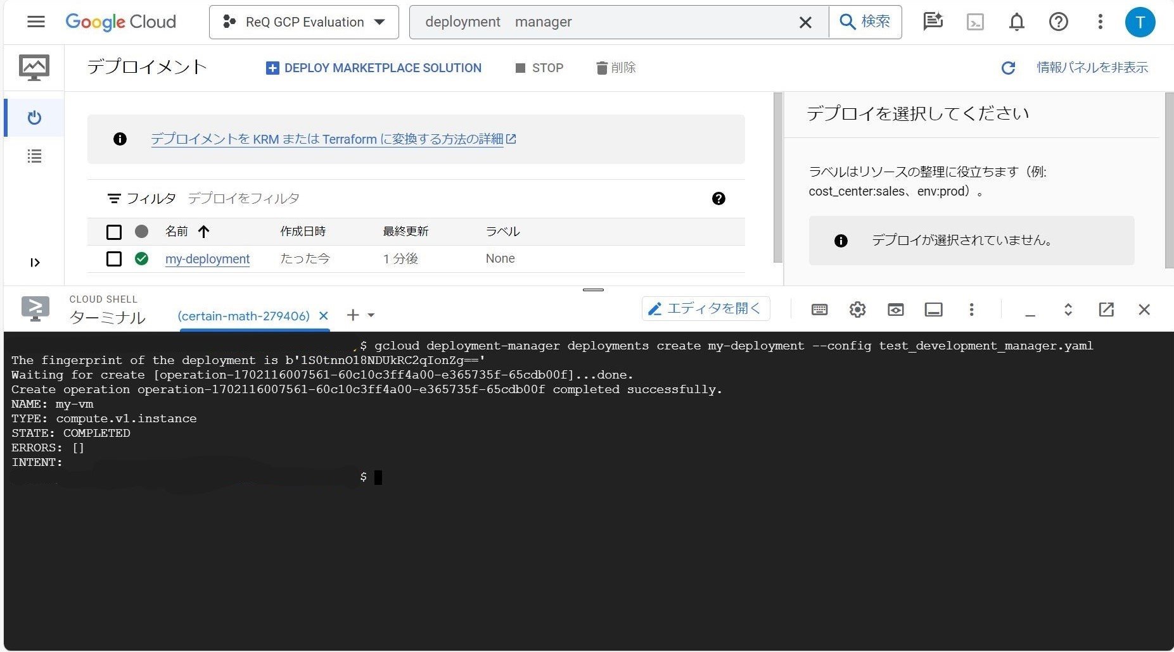1174x652 pixels.
Task: Check the my-deployment row checkbox
Action: [x=114, y=259]
